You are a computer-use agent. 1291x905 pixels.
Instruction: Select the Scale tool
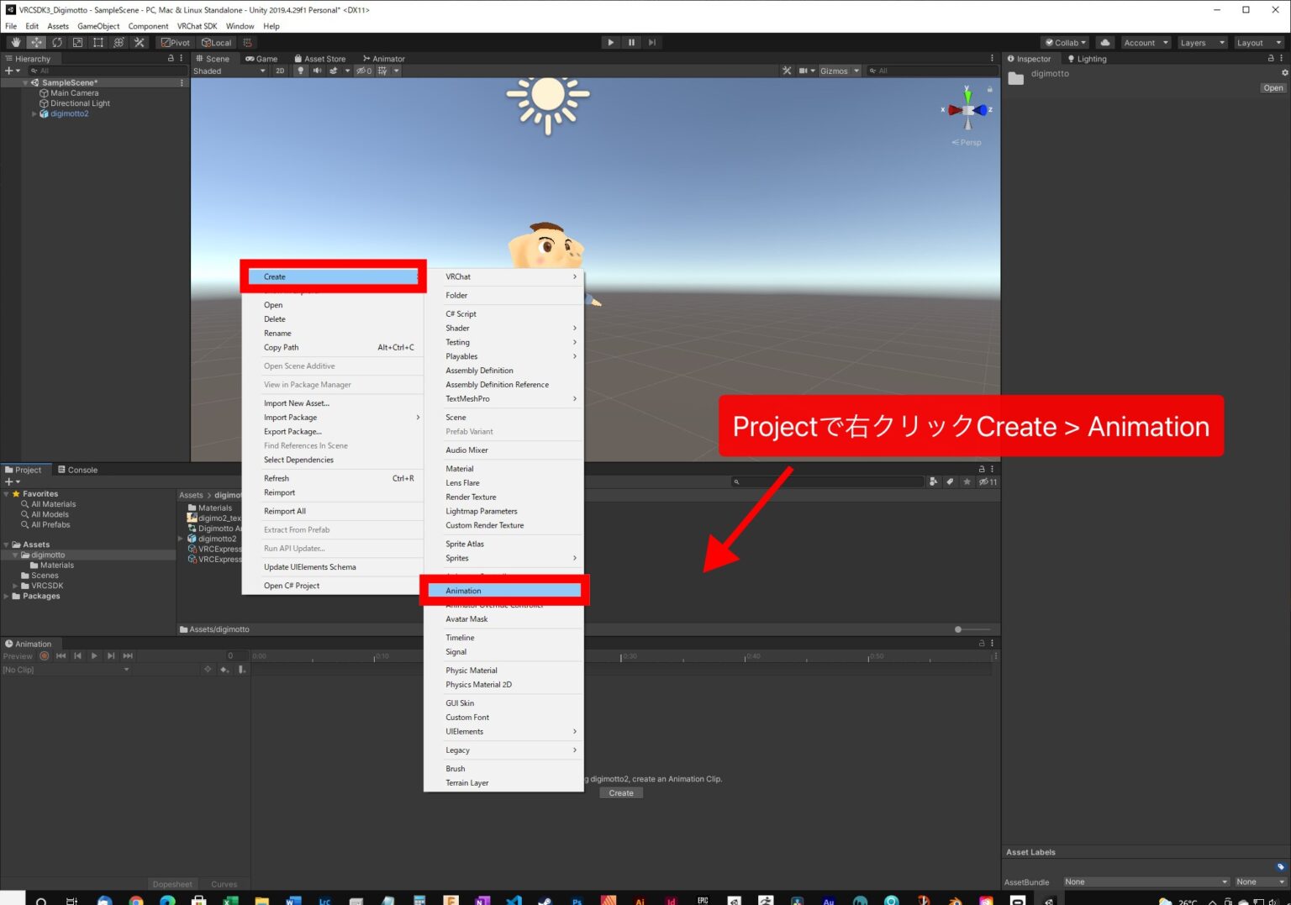tap(78, 42)
